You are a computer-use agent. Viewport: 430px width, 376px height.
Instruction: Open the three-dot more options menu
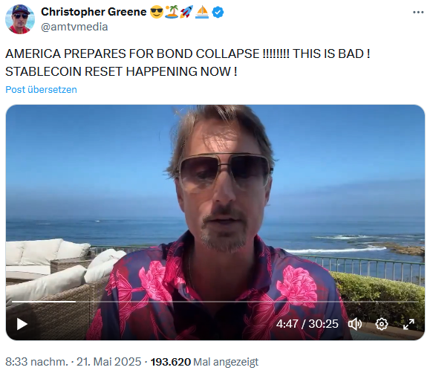click(418, 13)
